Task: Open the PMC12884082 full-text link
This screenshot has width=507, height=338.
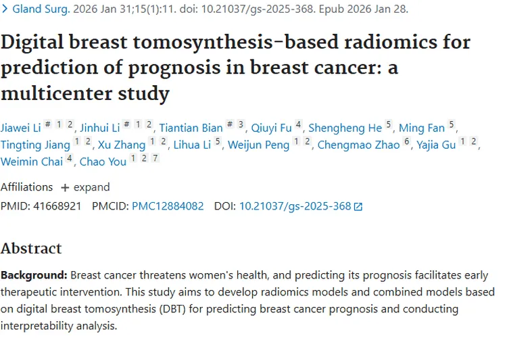Action: pyautogui.click(x=168, y=206)
